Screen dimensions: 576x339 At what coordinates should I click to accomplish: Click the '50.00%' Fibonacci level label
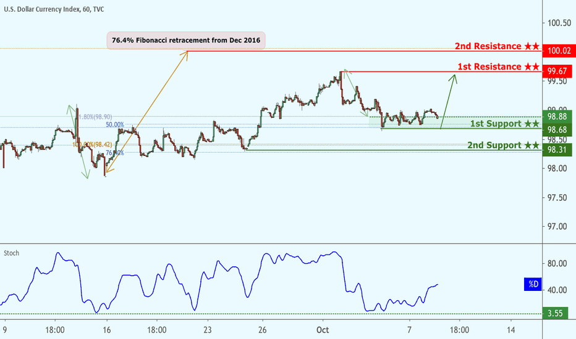click(x=115, y=125)
